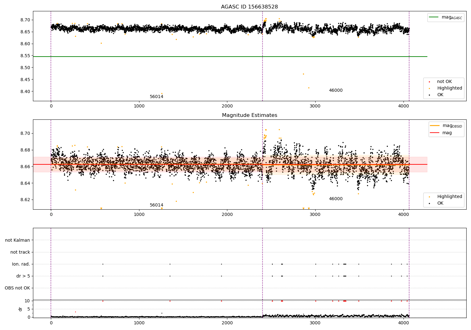Select 'Highlighted' legend entry in Magnitude Estimates plot
This screenshot has height=330, width=471.
point(450,197)
